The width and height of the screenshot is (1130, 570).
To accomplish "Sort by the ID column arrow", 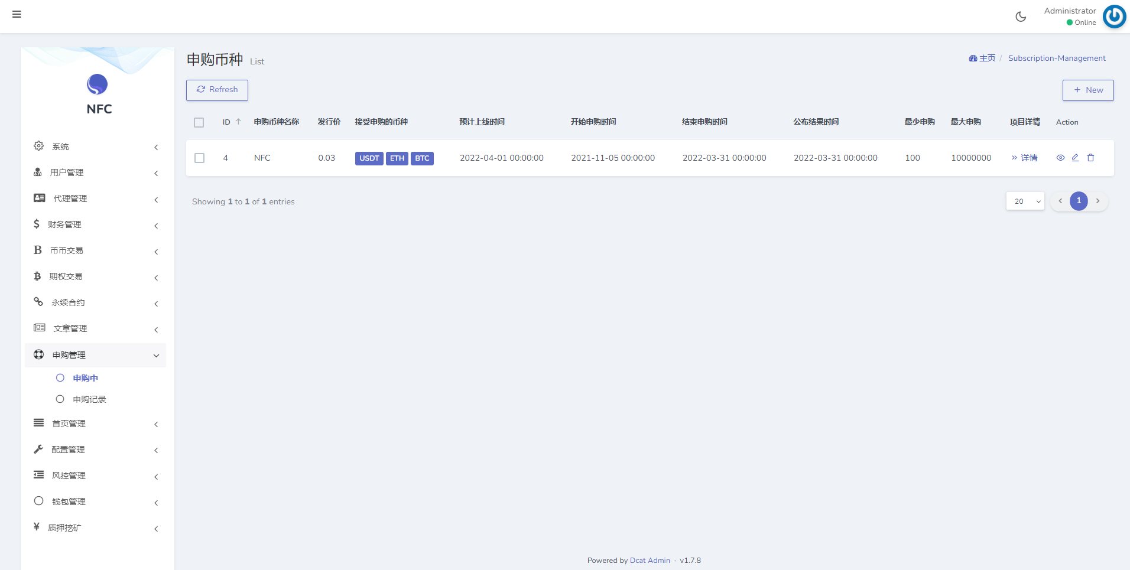I will point(238,122).
